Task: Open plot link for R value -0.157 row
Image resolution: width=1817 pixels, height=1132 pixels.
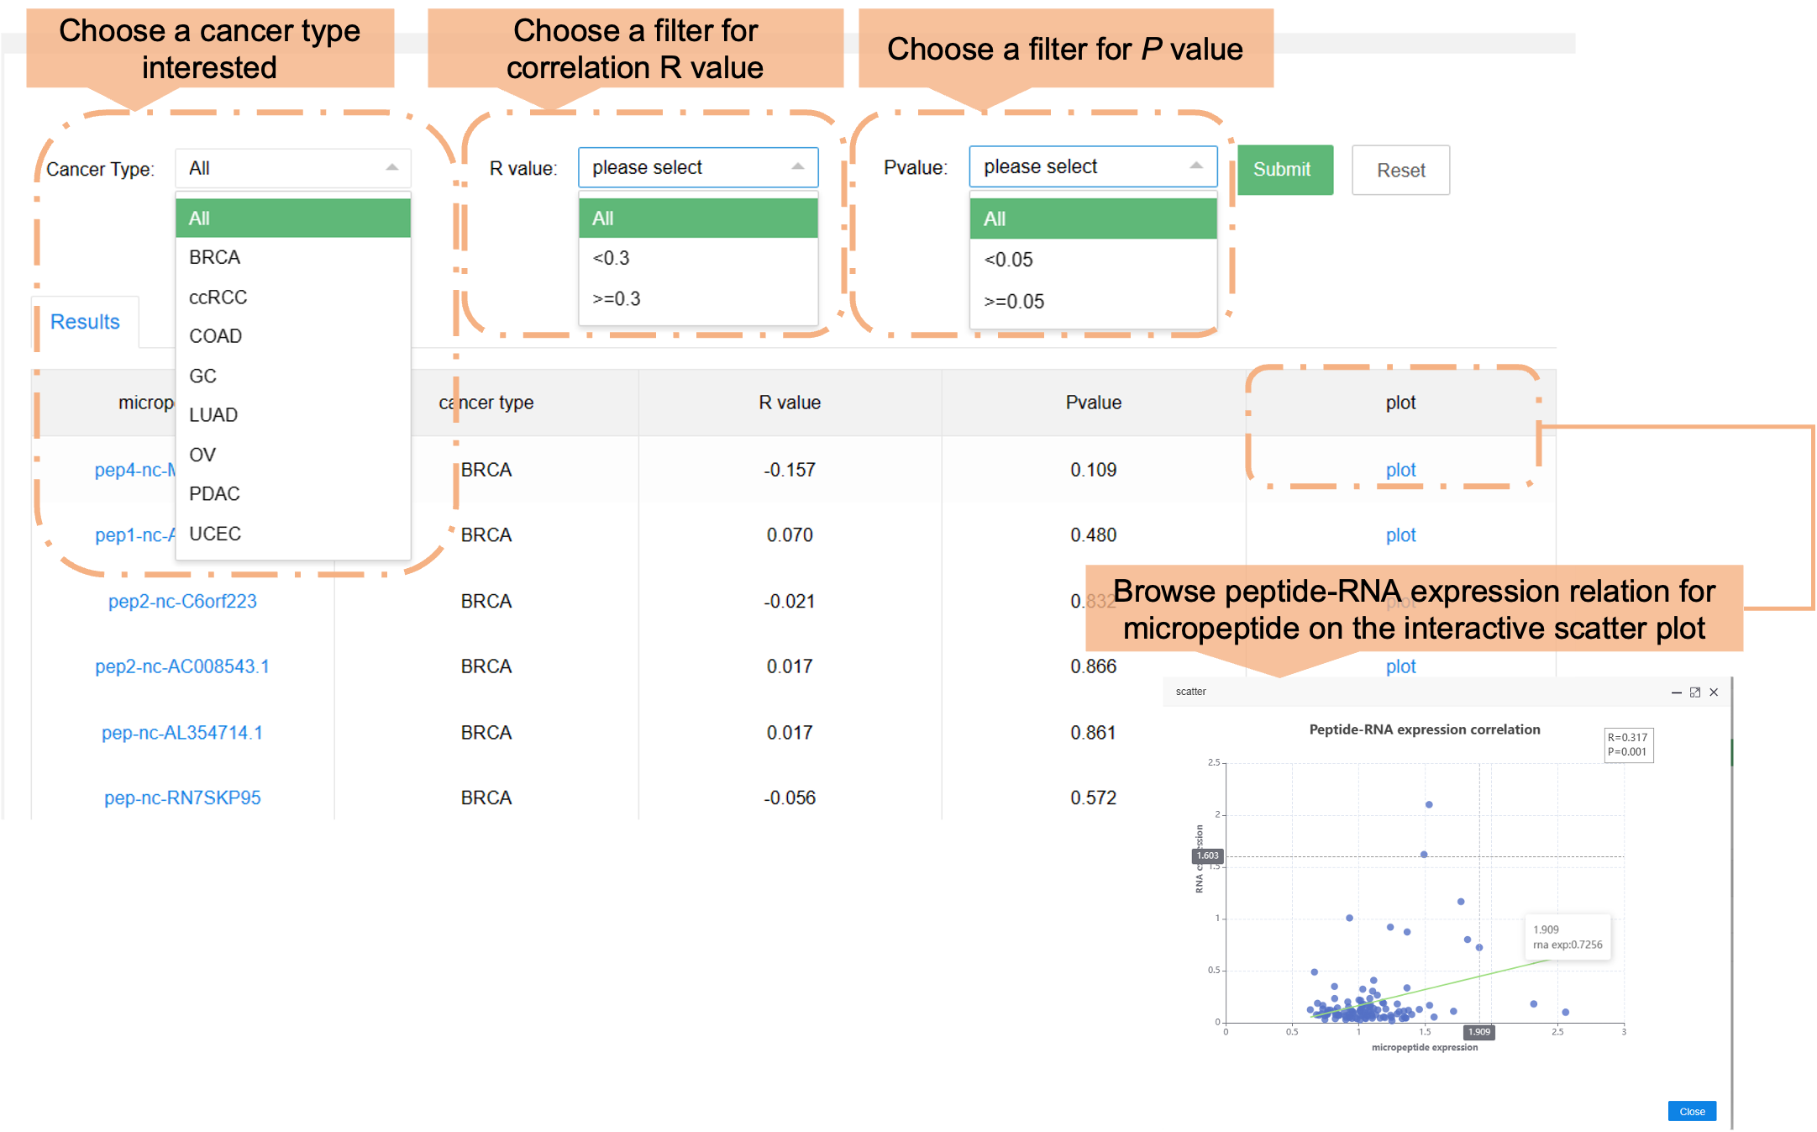Action: click(1400, 470)
